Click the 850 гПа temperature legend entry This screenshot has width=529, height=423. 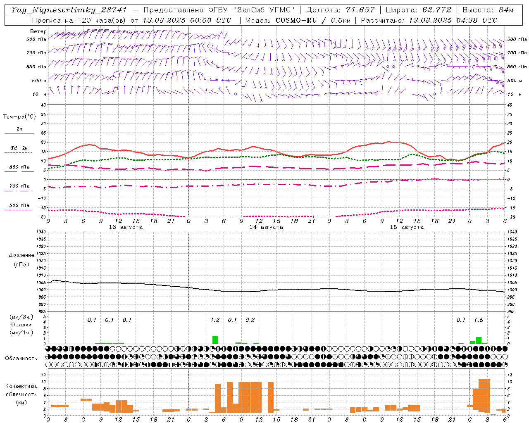tap(19, 167)
